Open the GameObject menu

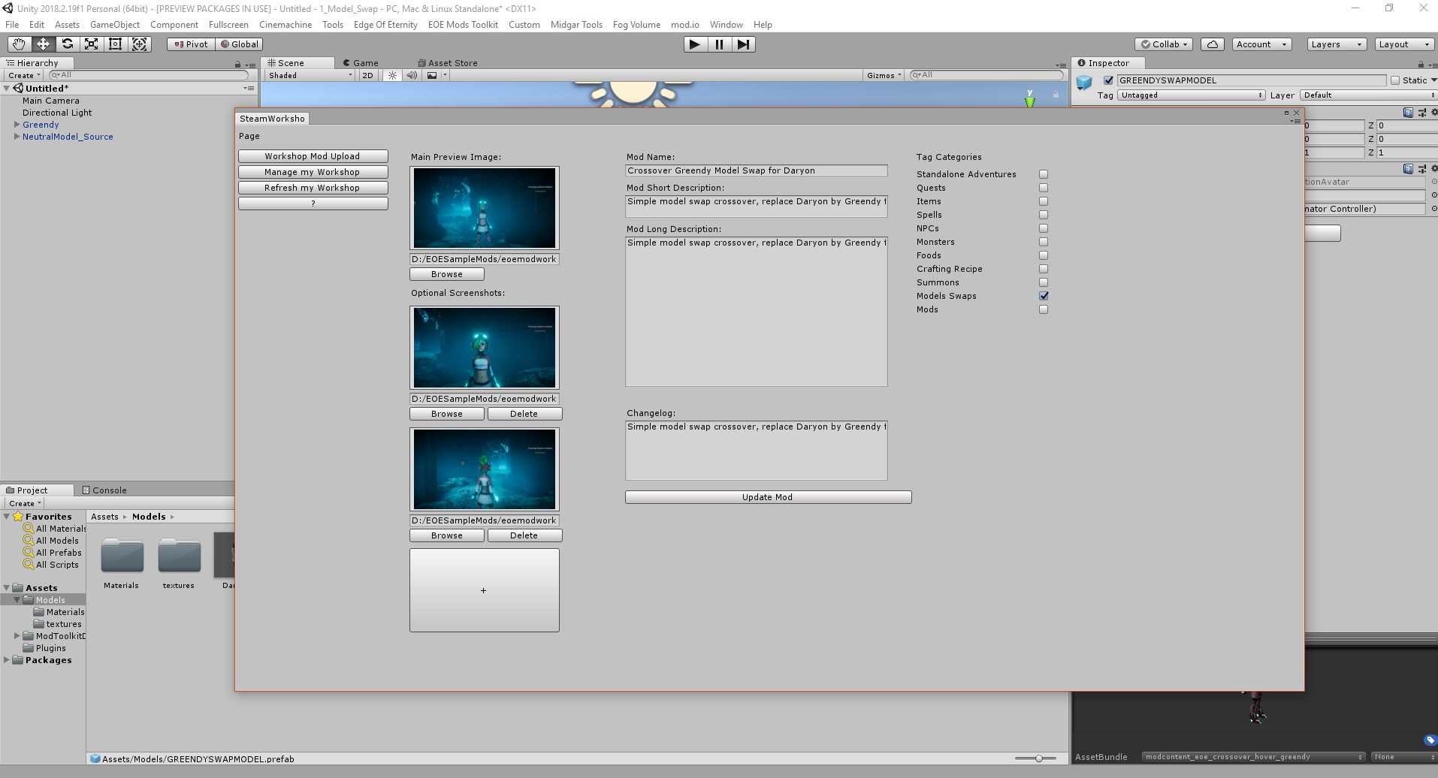coord(115,25)
